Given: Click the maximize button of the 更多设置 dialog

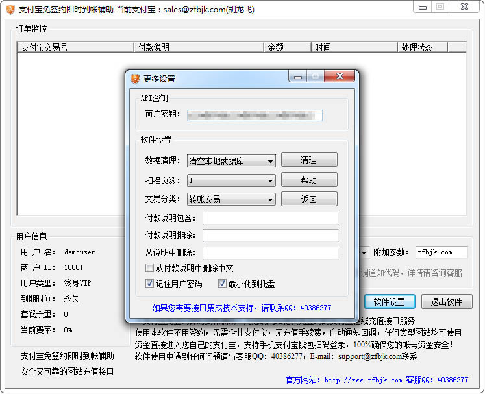Looking at the screenshot, I should (x=316, y=76).
